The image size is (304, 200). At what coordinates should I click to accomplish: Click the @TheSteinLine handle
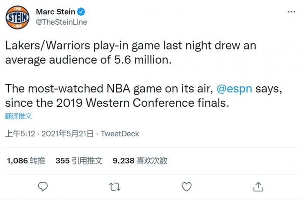tap(61, 22)
